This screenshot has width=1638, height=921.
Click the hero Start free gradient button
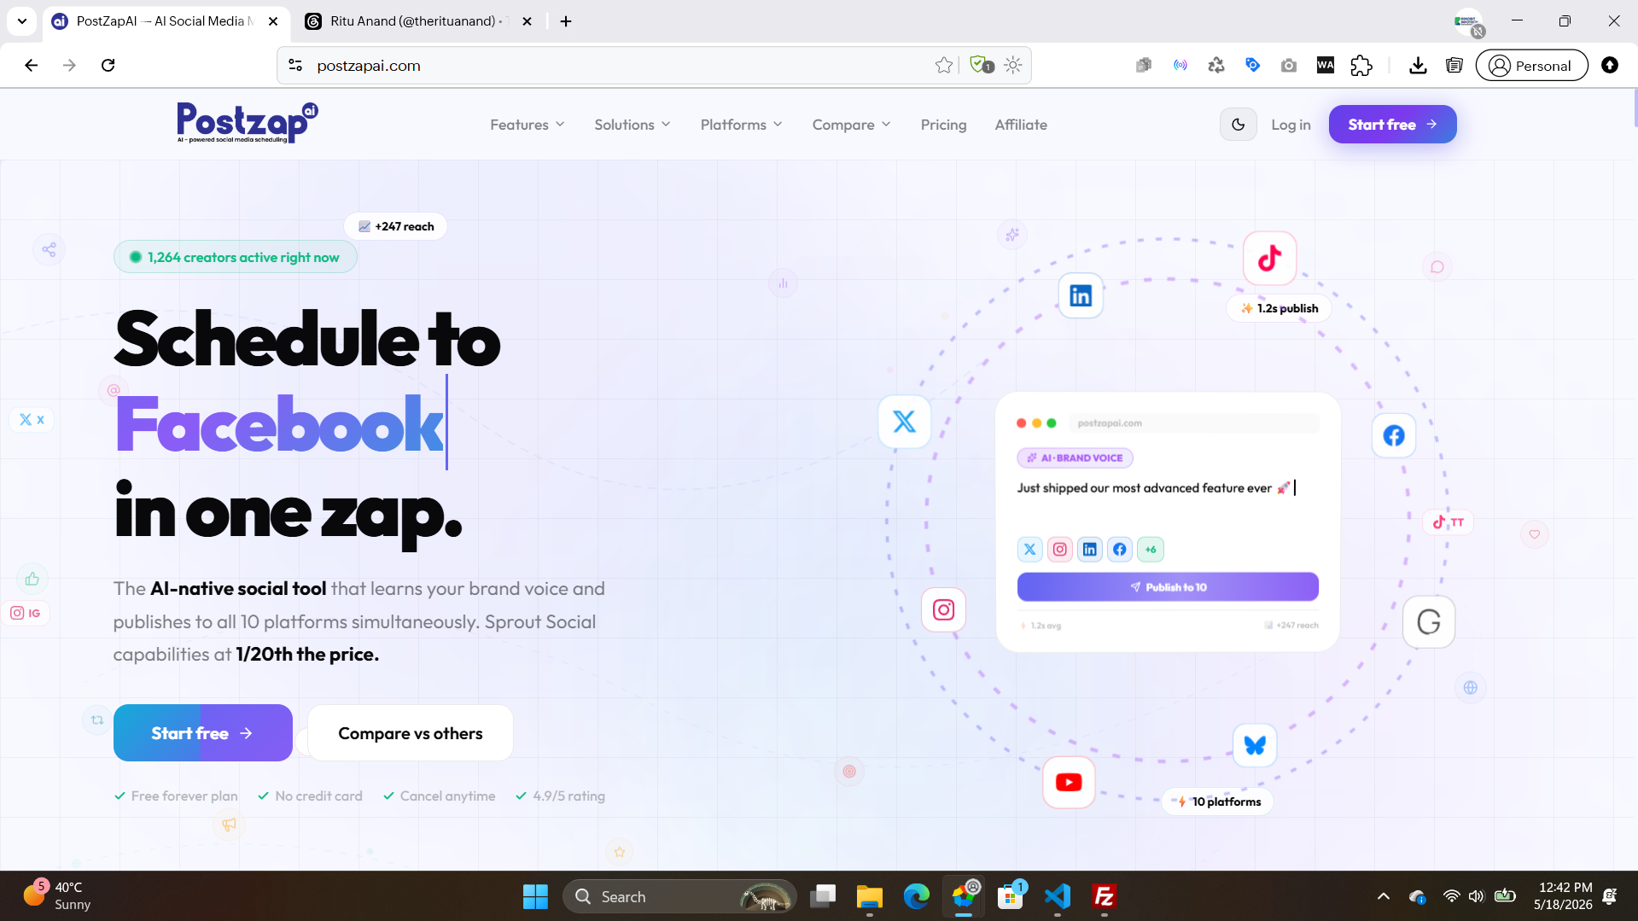click(202, 733)
